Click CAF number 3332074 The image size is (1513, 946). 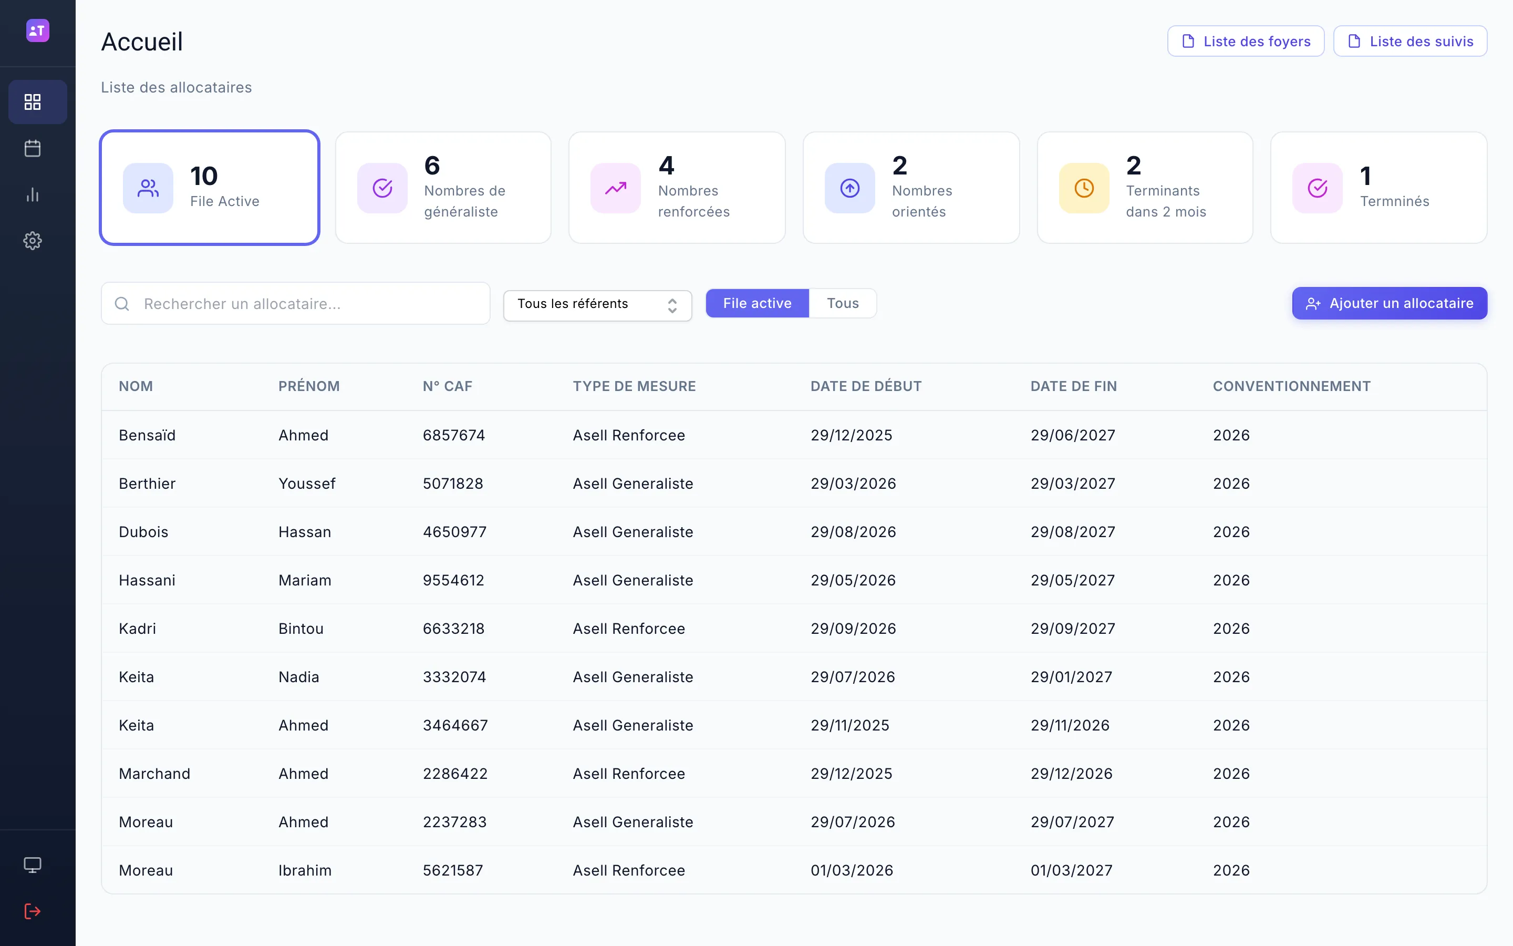click(454, 677)
